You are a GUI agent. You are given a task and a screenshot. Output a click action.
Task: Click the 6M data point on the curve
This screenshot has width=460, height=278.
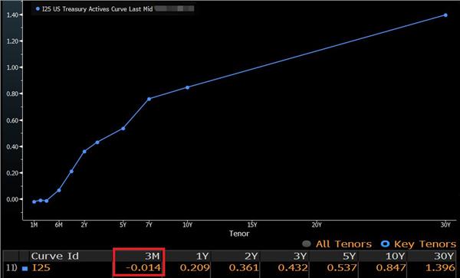coord(59,191)
